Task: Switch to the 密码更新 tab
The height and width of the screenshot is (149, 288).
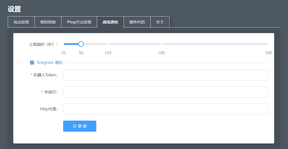Action: 48,22
